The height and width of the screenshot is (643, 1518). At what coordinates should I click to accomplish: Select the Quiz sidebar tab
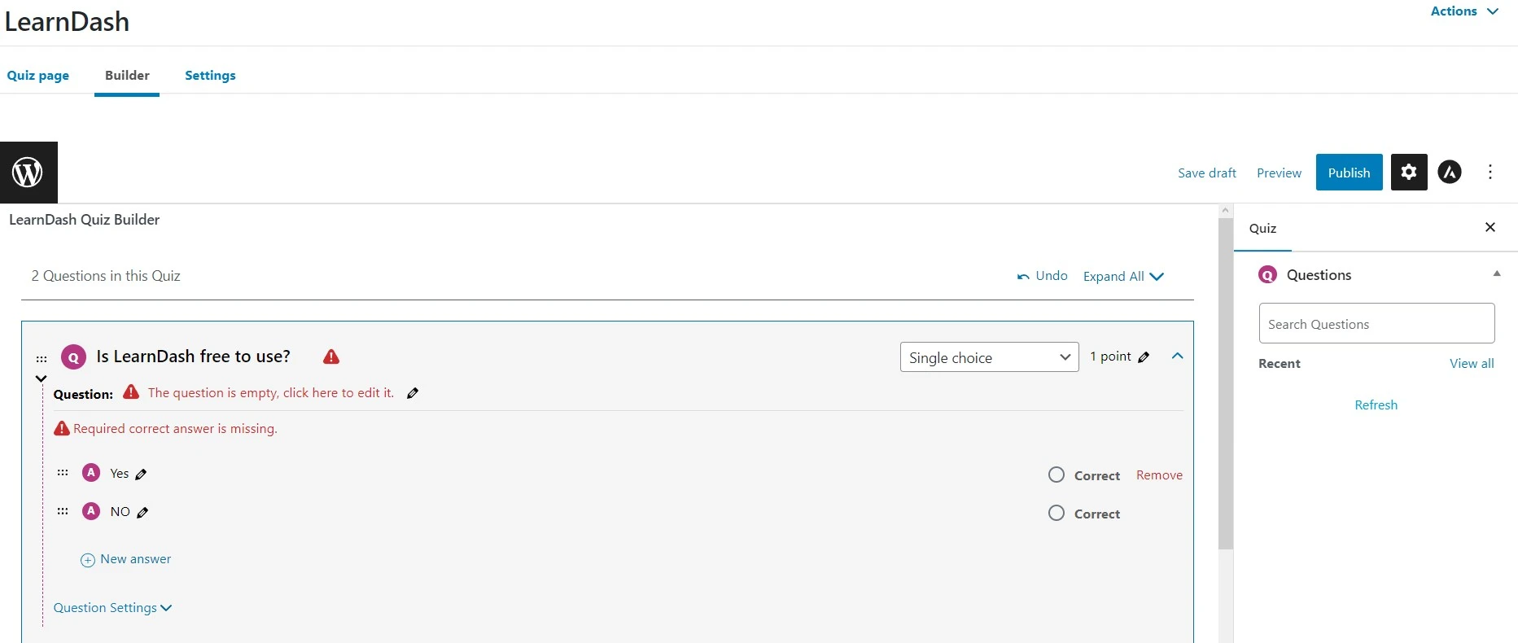coord(1263,229)
